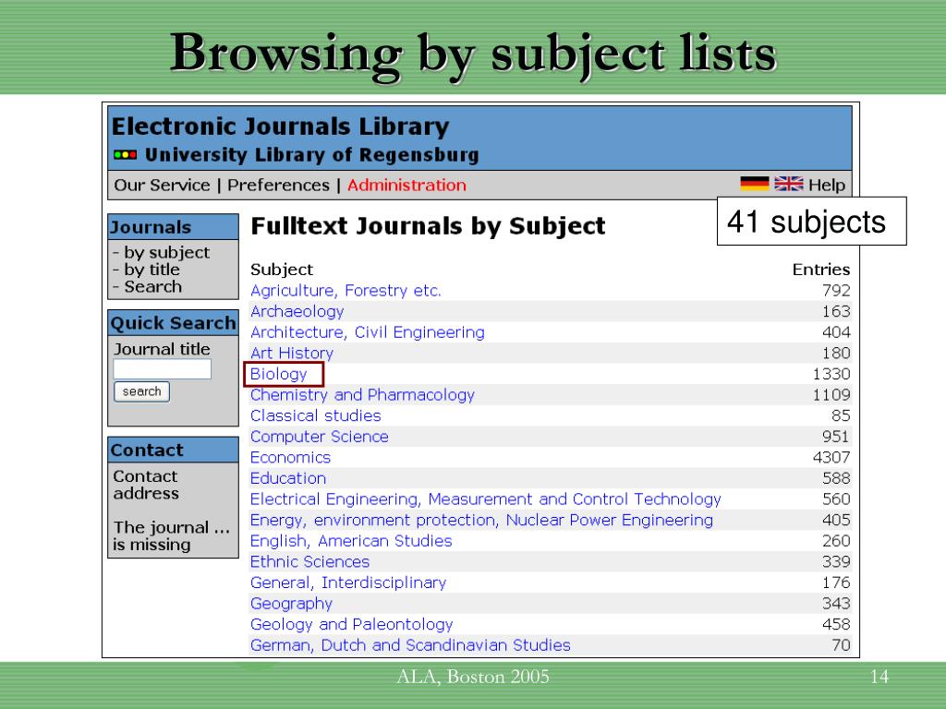The height and width of the screenshot is (709, 946).
Task: Open Energy, environment protection, Nuclear Power Engineering
Action: (x=481, y=521)
